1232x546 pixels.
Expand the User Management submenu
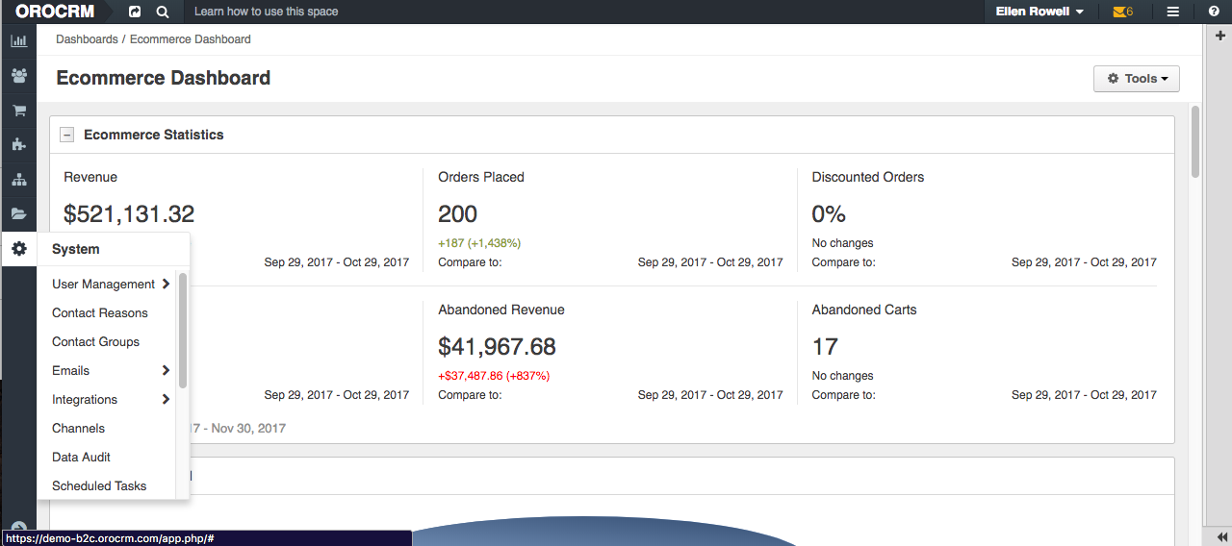tap(111, 285)
